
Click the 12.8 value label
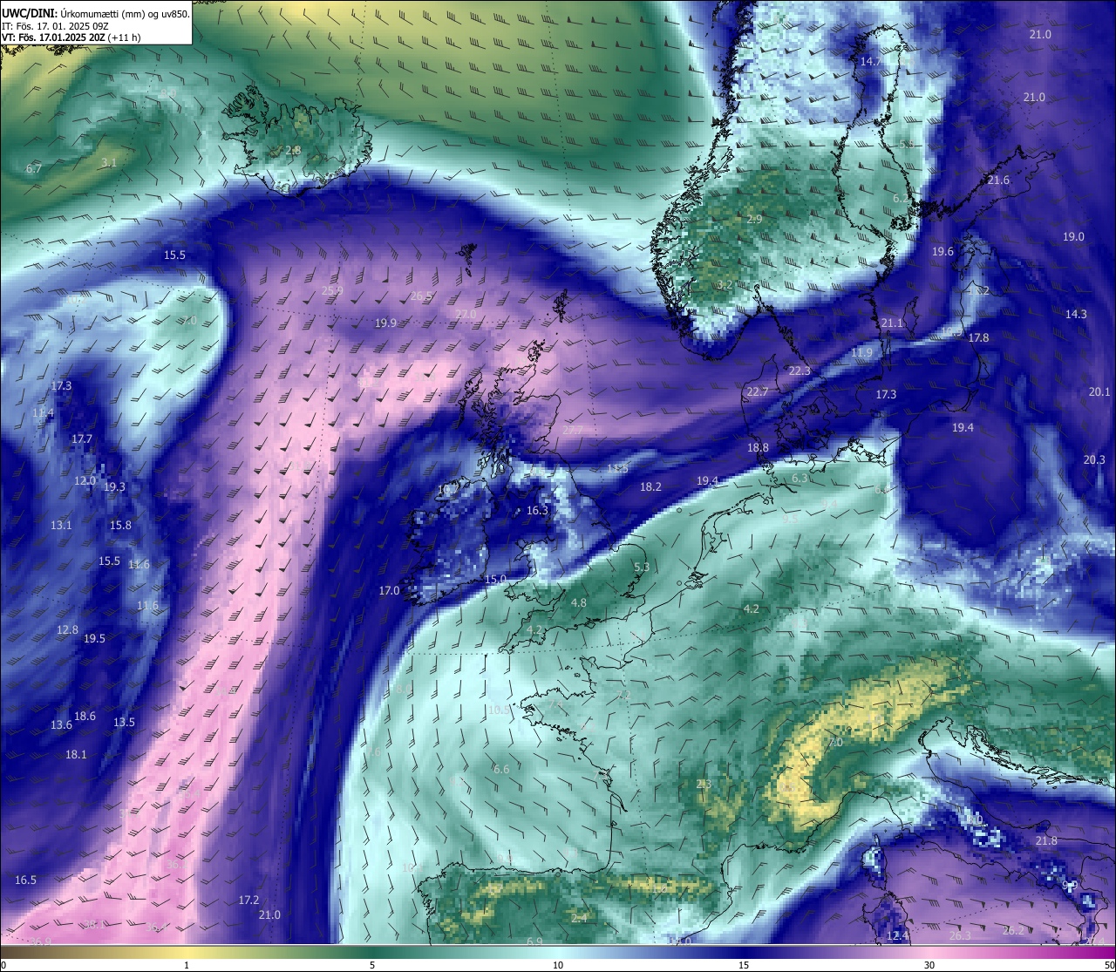(67, 630)
